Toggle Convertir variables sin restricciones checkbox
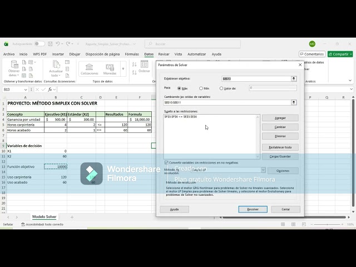The width and height of the screenshot is (356, 267). [166, 162]
